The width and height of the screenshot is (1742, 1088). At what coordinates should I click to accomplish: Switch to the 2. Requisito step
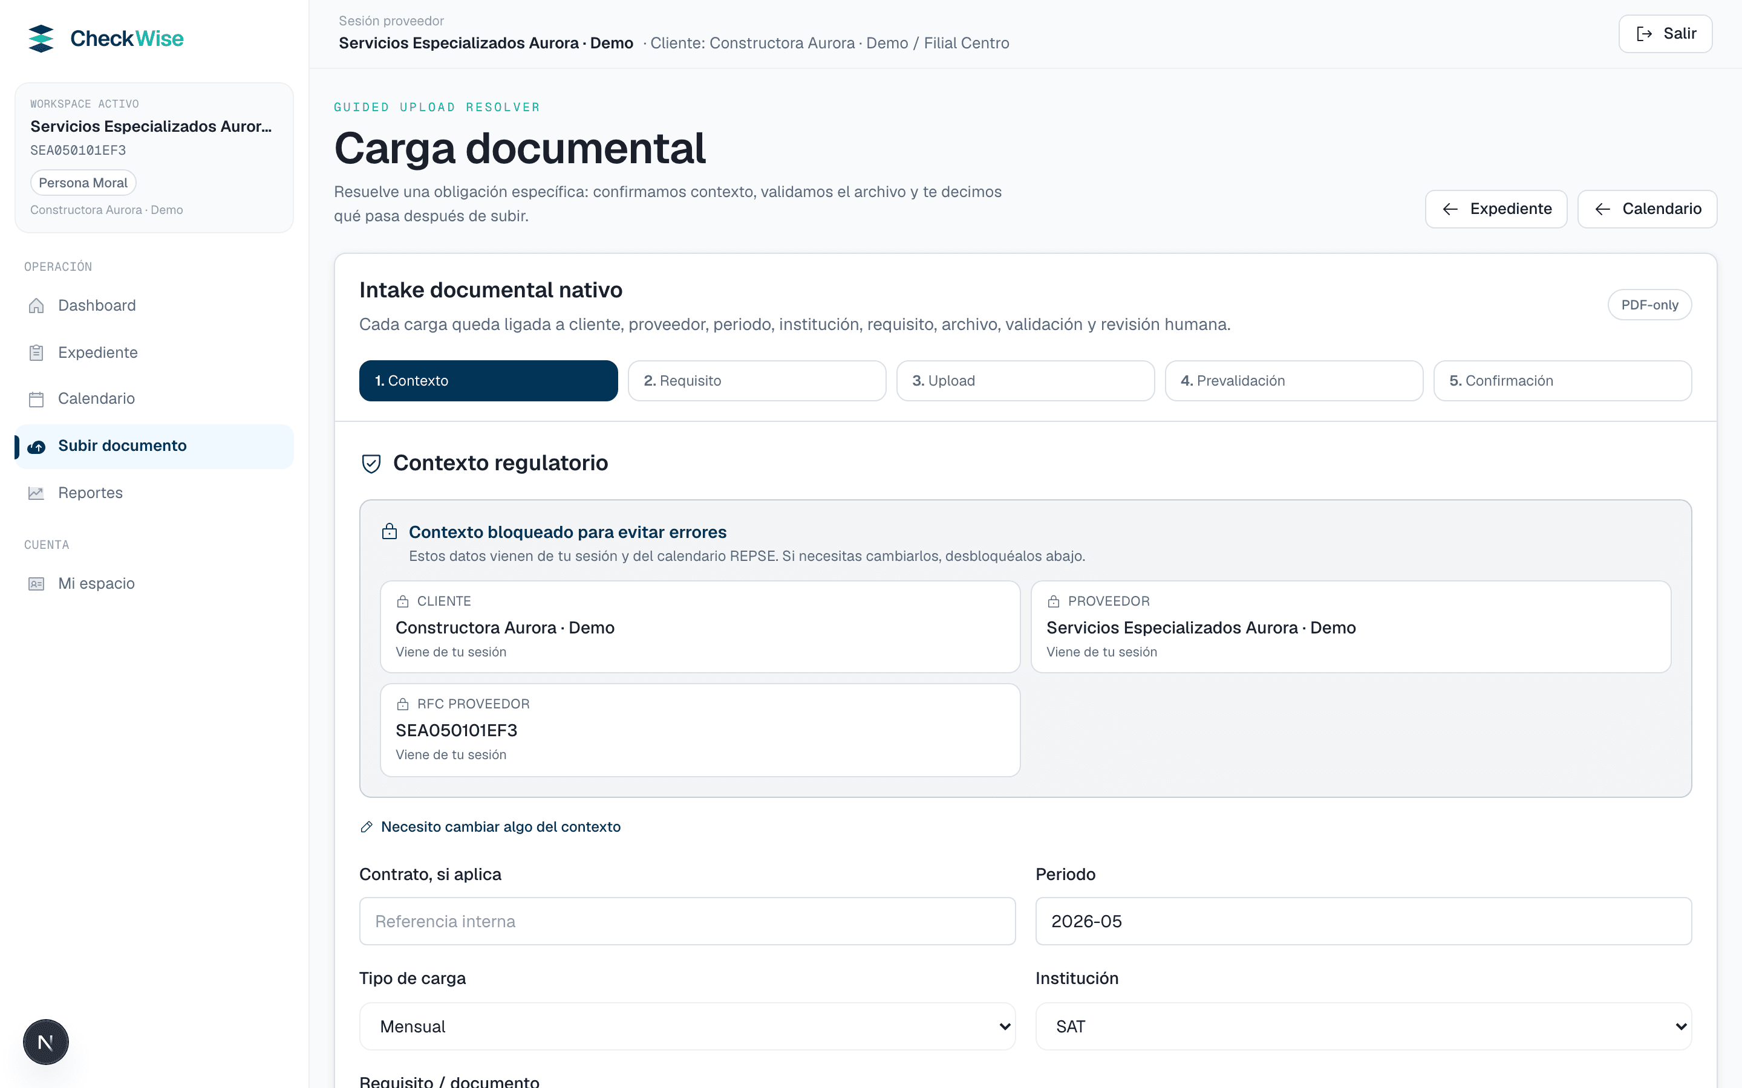pyautogui.click(x=757, y=381)
